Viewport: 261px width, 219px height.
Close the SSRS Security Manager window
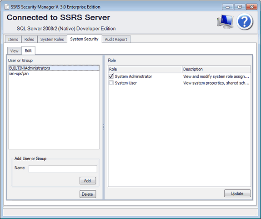click(252, 7)
